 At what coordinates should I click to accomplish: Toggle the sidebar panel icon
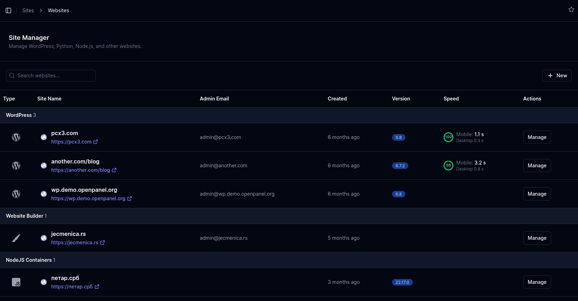tap(8, 10)
